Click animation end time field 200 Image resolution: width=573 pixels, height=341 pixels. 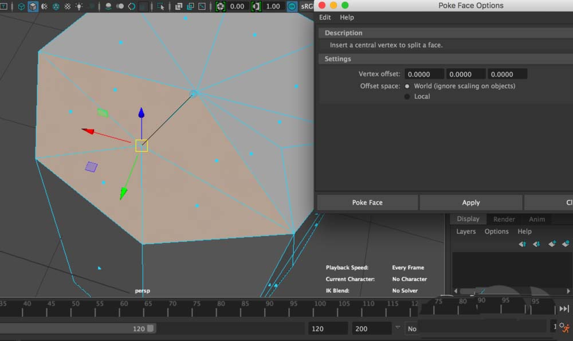pos(371,328)
